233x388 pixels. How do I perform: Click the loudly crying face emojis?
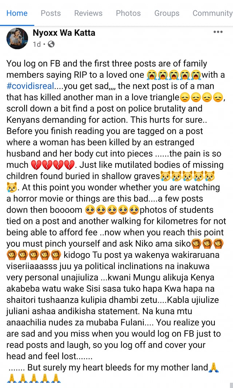[174, 75]
